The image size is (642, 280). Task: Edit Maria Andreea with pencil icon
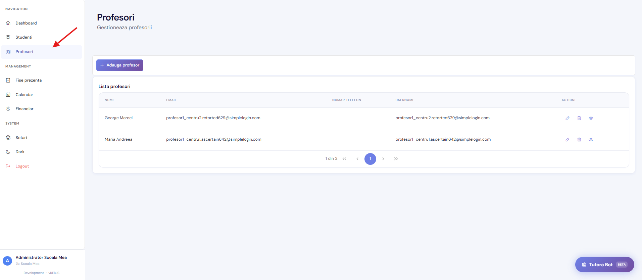point(567,140)
